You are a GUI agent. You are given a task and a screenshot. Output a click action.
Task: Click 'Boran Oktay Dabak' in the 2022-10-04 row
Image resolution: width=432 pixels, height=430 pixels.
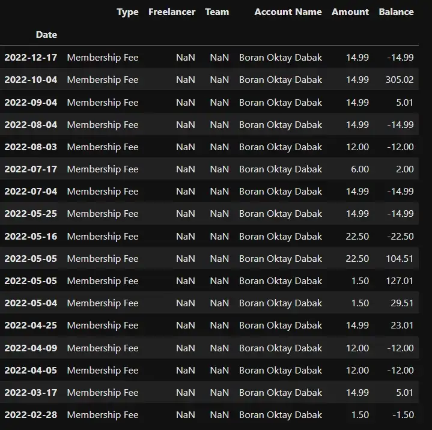(x=281, y=80)
